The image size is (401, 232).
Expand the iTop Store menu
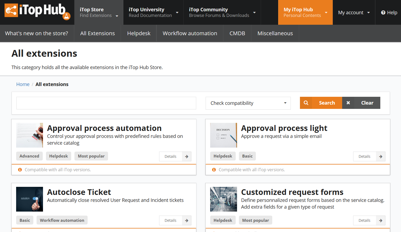[99, 12]
